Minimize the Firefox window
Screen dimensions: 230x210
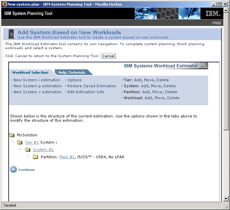coord(214,4)
